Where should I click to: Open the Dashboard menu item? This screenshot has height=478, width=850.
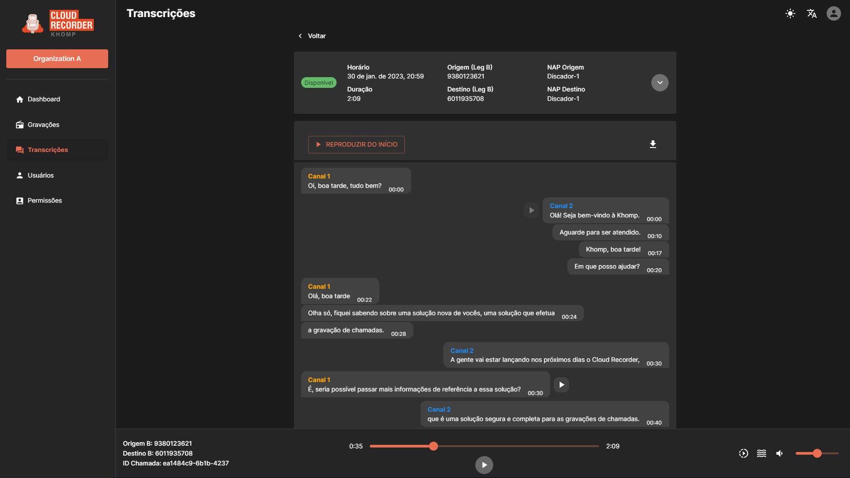(44, 99)
